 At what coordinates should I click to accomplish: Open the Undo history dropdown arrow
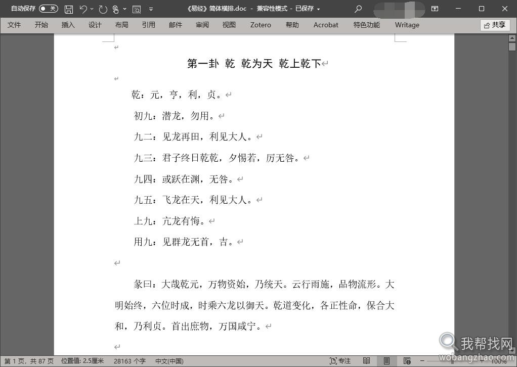click(x=92, y=9)
